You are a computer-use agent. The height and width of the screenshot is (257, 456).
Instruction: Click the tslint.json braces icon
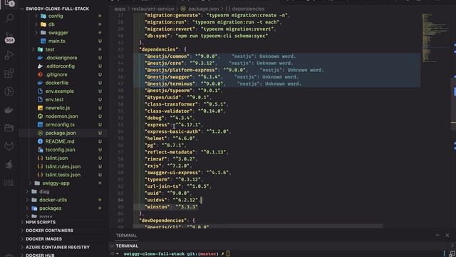(x=40, y=158)
